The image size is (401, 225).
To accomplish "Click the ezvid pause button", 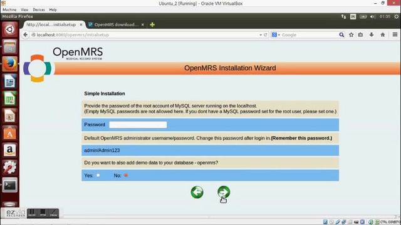I will [32, 213].
